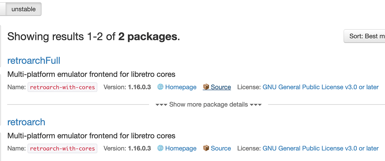Click the globe icon in the retroarch row
Viewport: 385px width, 161px height.
[160, 148]
